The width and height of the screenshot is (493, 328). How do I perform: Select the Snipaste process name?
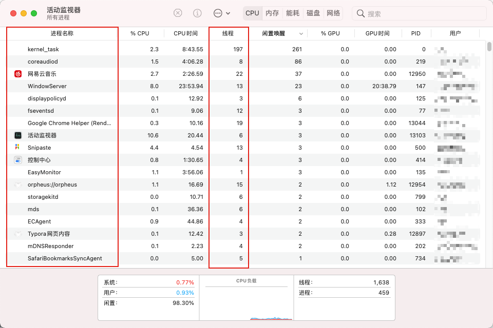coord(39,148)
